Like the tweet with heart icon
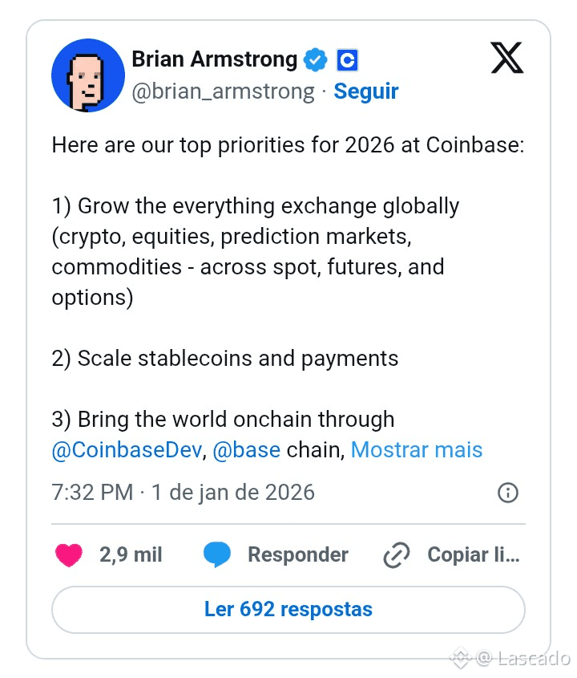 point(69,554)
